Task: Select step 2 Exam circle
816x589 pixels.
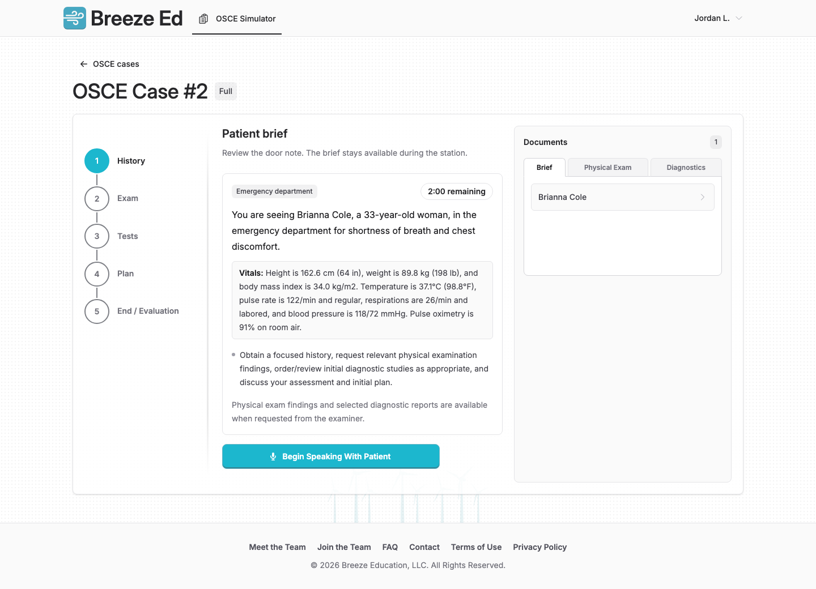Action: click(97, 198)
